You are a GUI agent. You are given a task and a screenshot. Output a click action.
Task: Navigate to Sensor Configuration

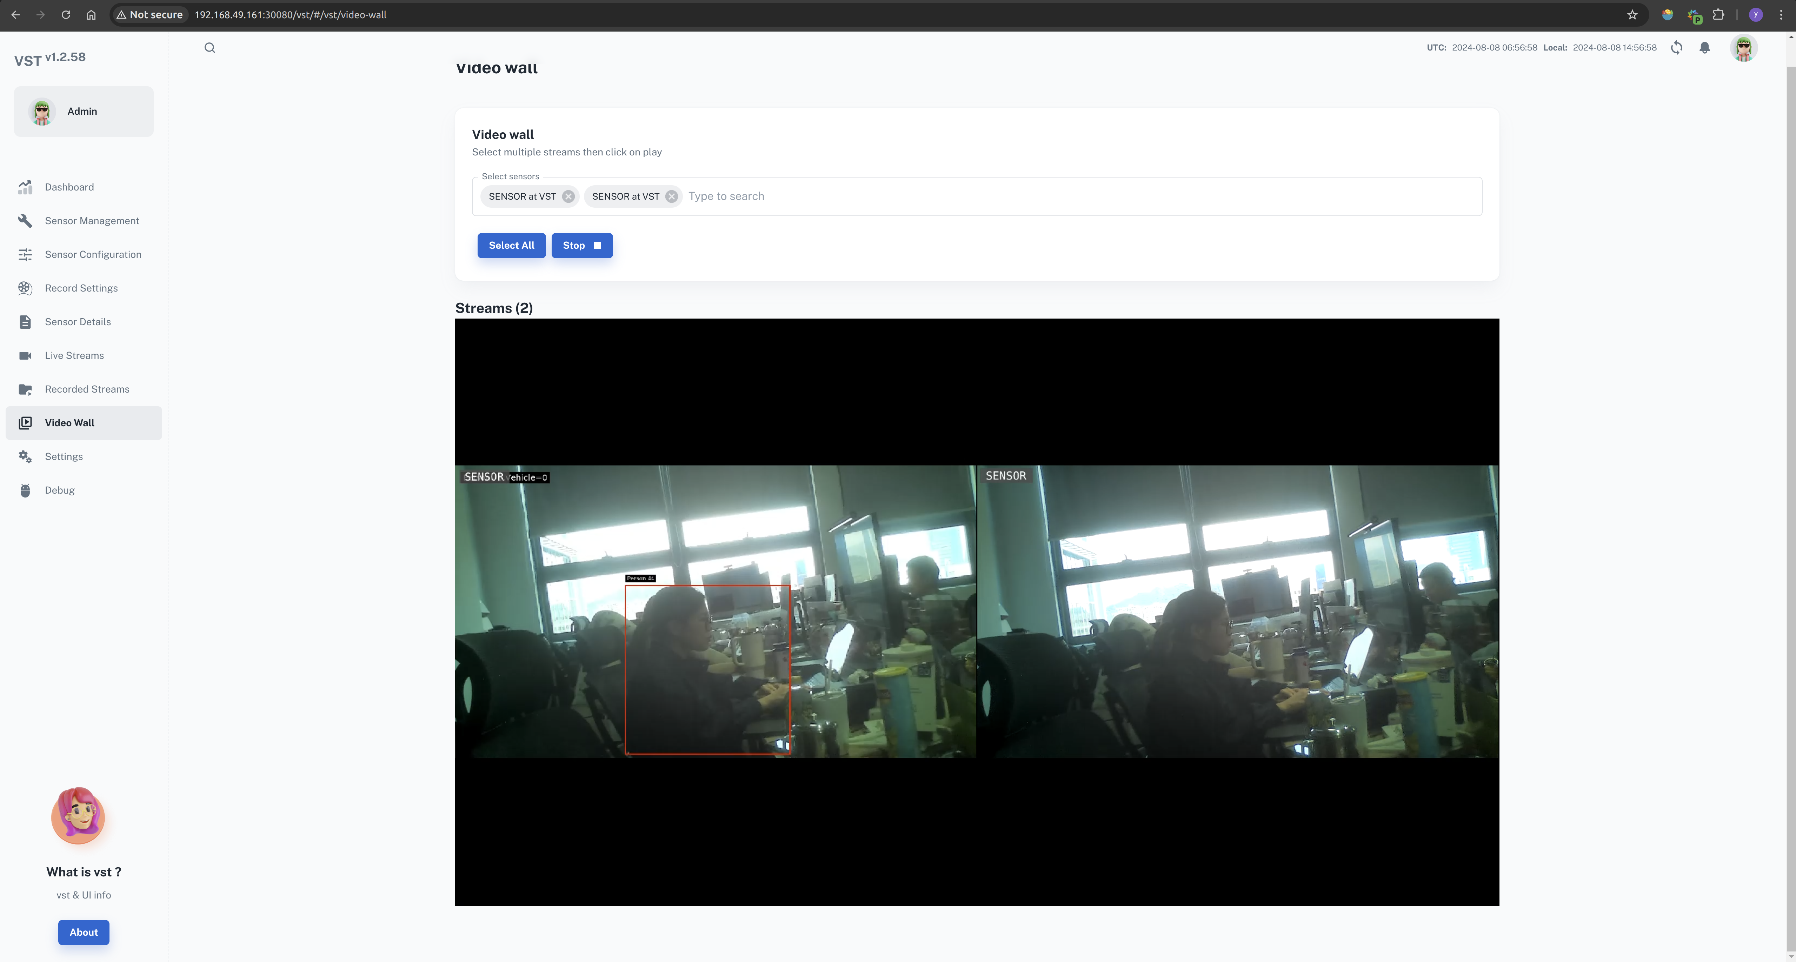(x=93, y=254)
